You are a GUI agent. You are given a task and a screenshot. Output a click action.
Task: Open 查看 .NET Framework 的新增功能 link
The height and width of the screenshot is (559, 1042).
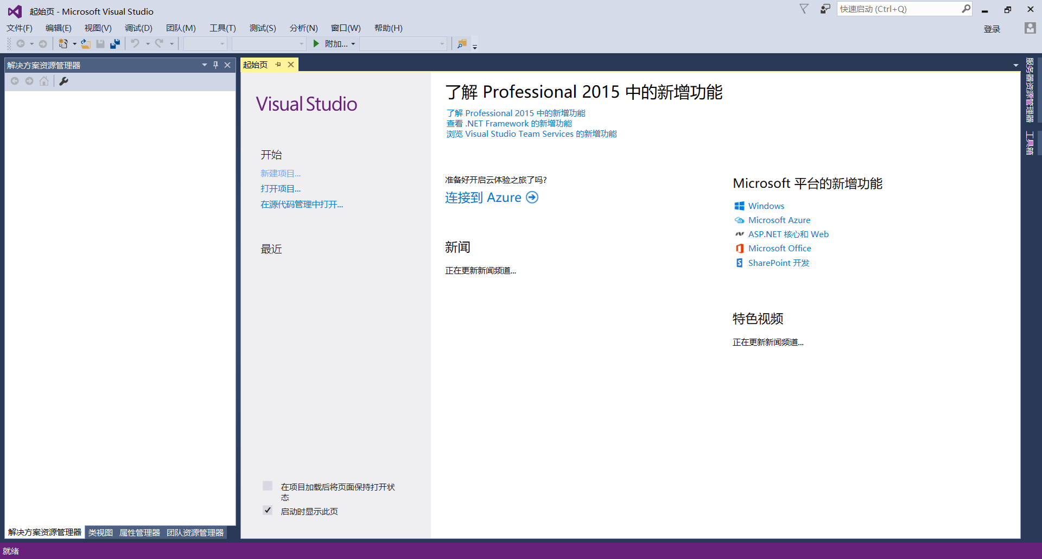[509, 124]
